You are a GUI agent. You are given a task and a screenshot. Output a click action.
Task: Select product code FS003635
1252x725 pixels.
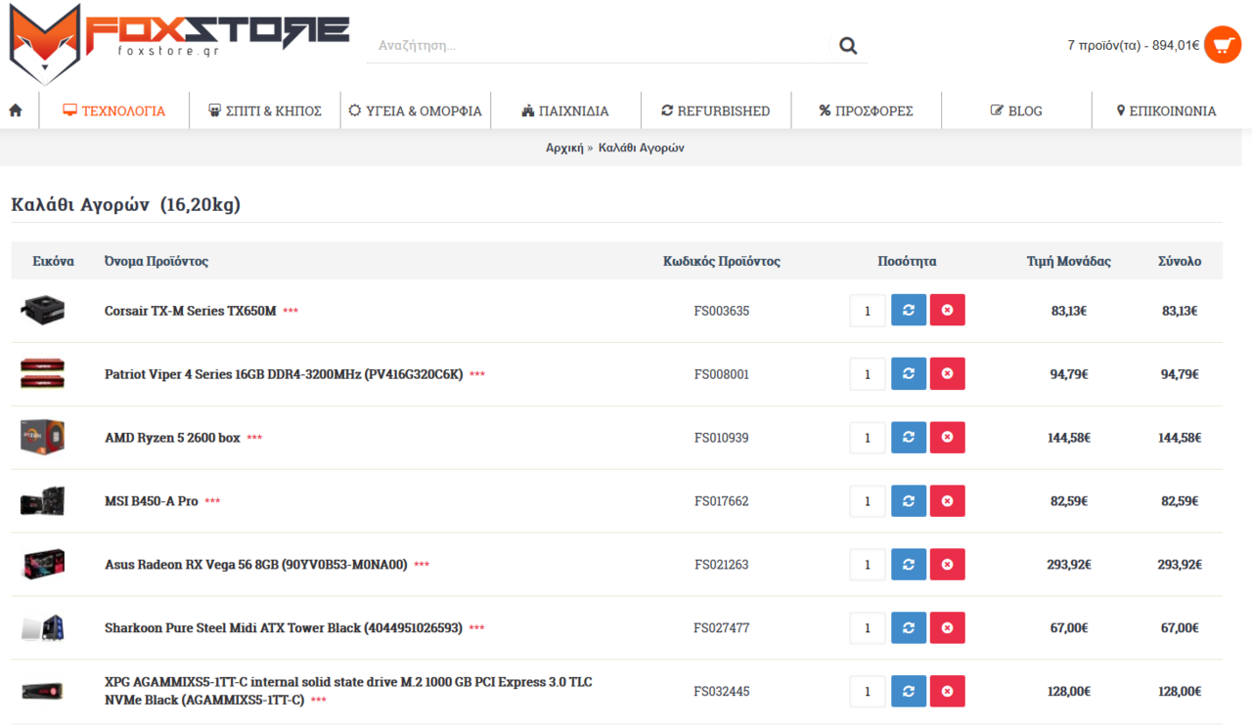tap(722, 311)
